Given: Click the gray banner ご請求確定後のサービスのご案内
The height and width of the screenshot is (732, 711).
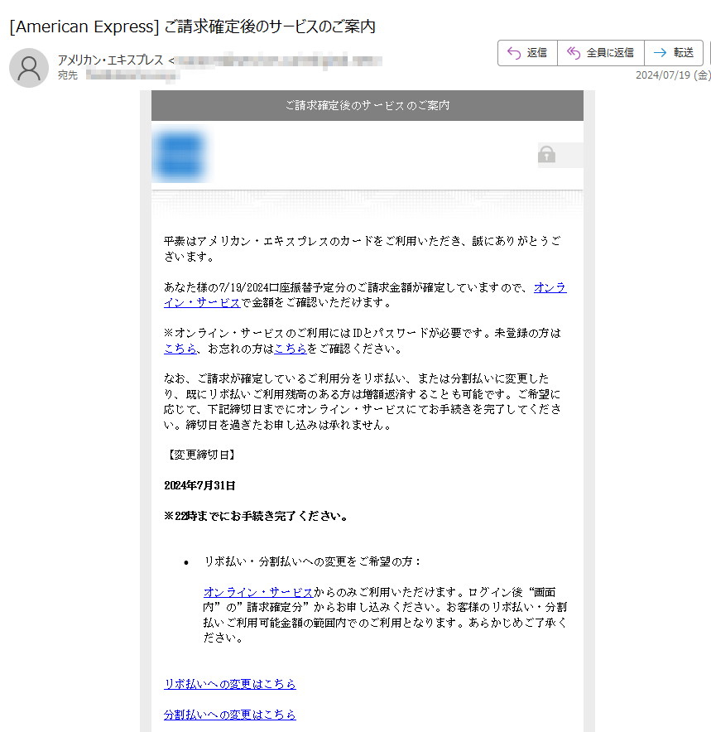Looking at the screenshot, I should click(x=368, y=105).
